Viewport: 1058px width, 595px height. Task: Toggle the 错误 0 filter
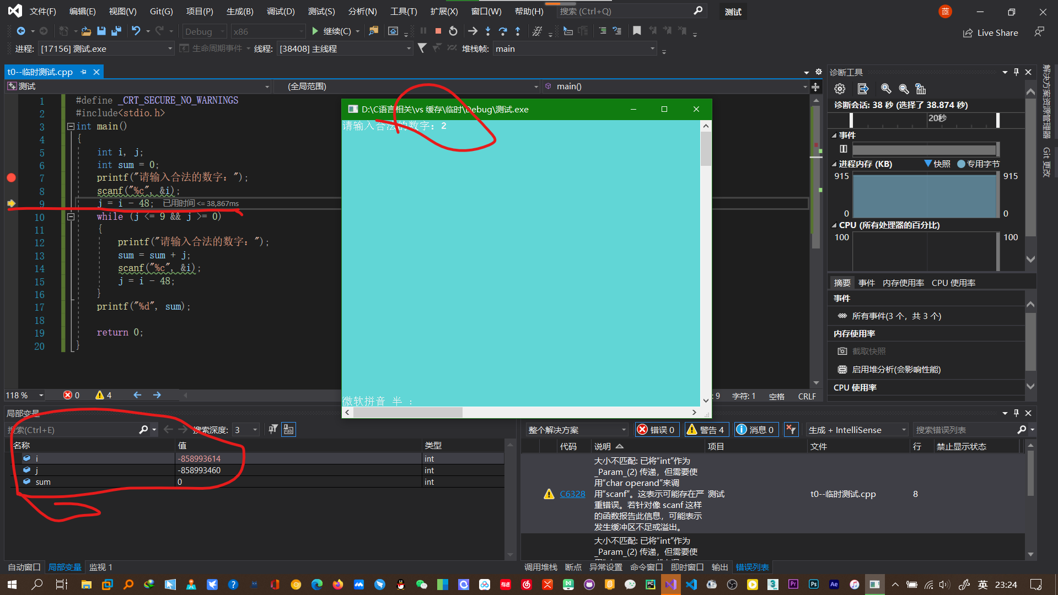tap(657, 430)
